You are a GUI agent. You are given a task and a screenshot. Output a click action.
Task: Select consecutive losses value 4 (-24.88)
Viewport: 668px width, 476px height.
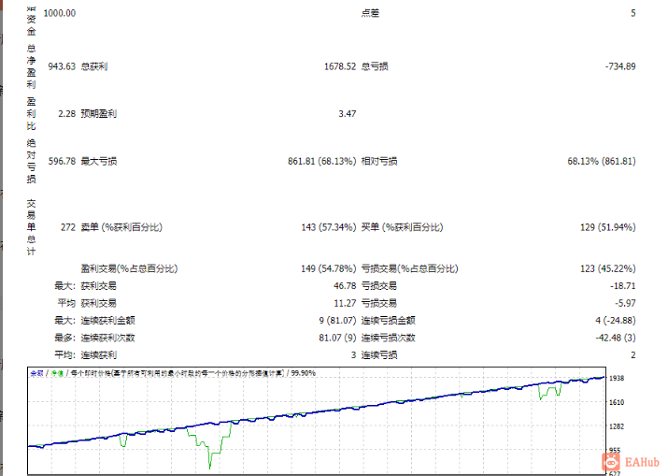coord(616,321)
